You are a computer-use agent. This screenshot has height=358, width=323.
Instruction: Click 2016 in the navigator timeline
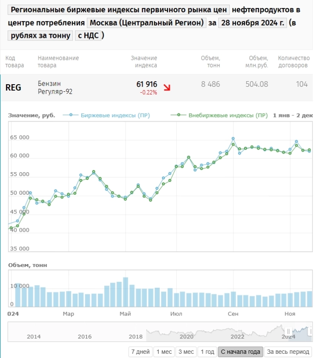point(85,337)
